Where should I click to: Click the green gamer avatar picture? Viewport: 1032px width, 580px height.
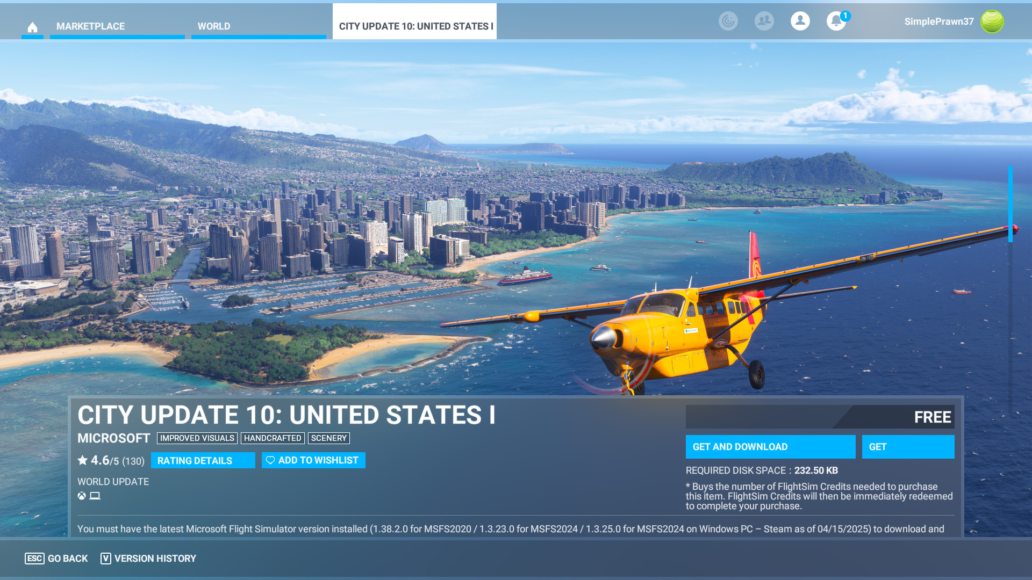[992, 21]
